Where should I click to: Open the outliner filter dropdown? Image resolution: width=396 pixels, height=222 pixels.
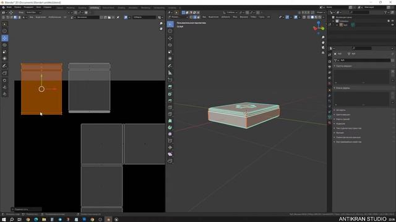pos(386,12)
